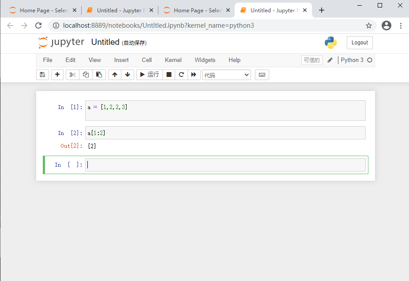Image resolution: width=409 pixels, height=281 pixels.
Task: Bookmark the page with the star icon
Action: coord(369,26)
